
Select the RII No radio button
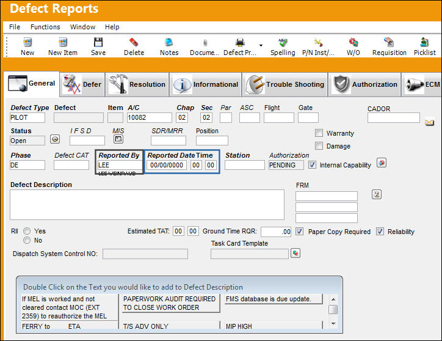coord(27,240)
